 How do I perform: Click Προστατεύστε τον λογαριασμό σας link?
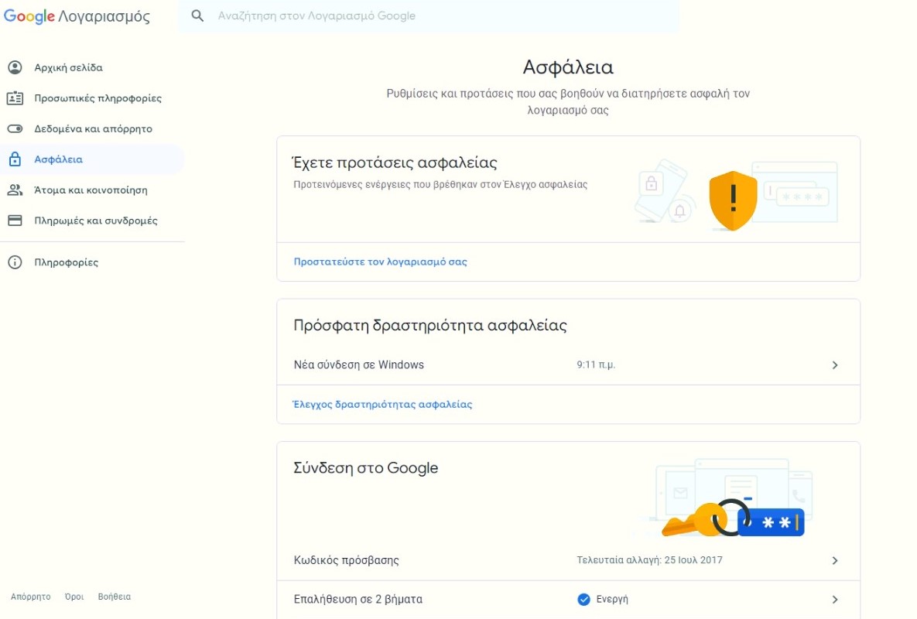point(380,262)
